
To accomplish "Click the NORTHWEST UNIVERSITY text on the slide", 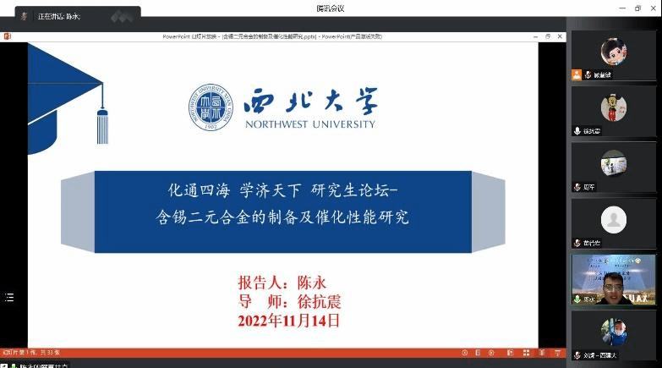I will [310, 124].
